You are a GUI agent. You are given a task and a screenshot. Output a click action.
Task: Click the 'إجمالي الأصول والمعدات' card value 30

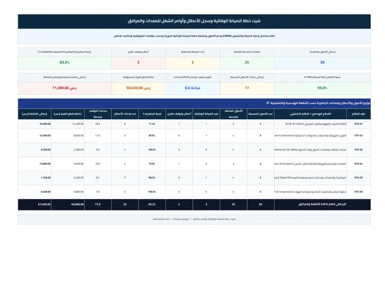[322, 62]
